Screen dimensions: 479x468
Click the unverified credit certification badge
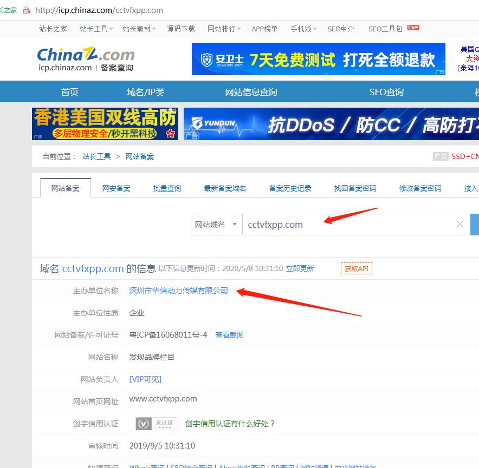(157, 424)
